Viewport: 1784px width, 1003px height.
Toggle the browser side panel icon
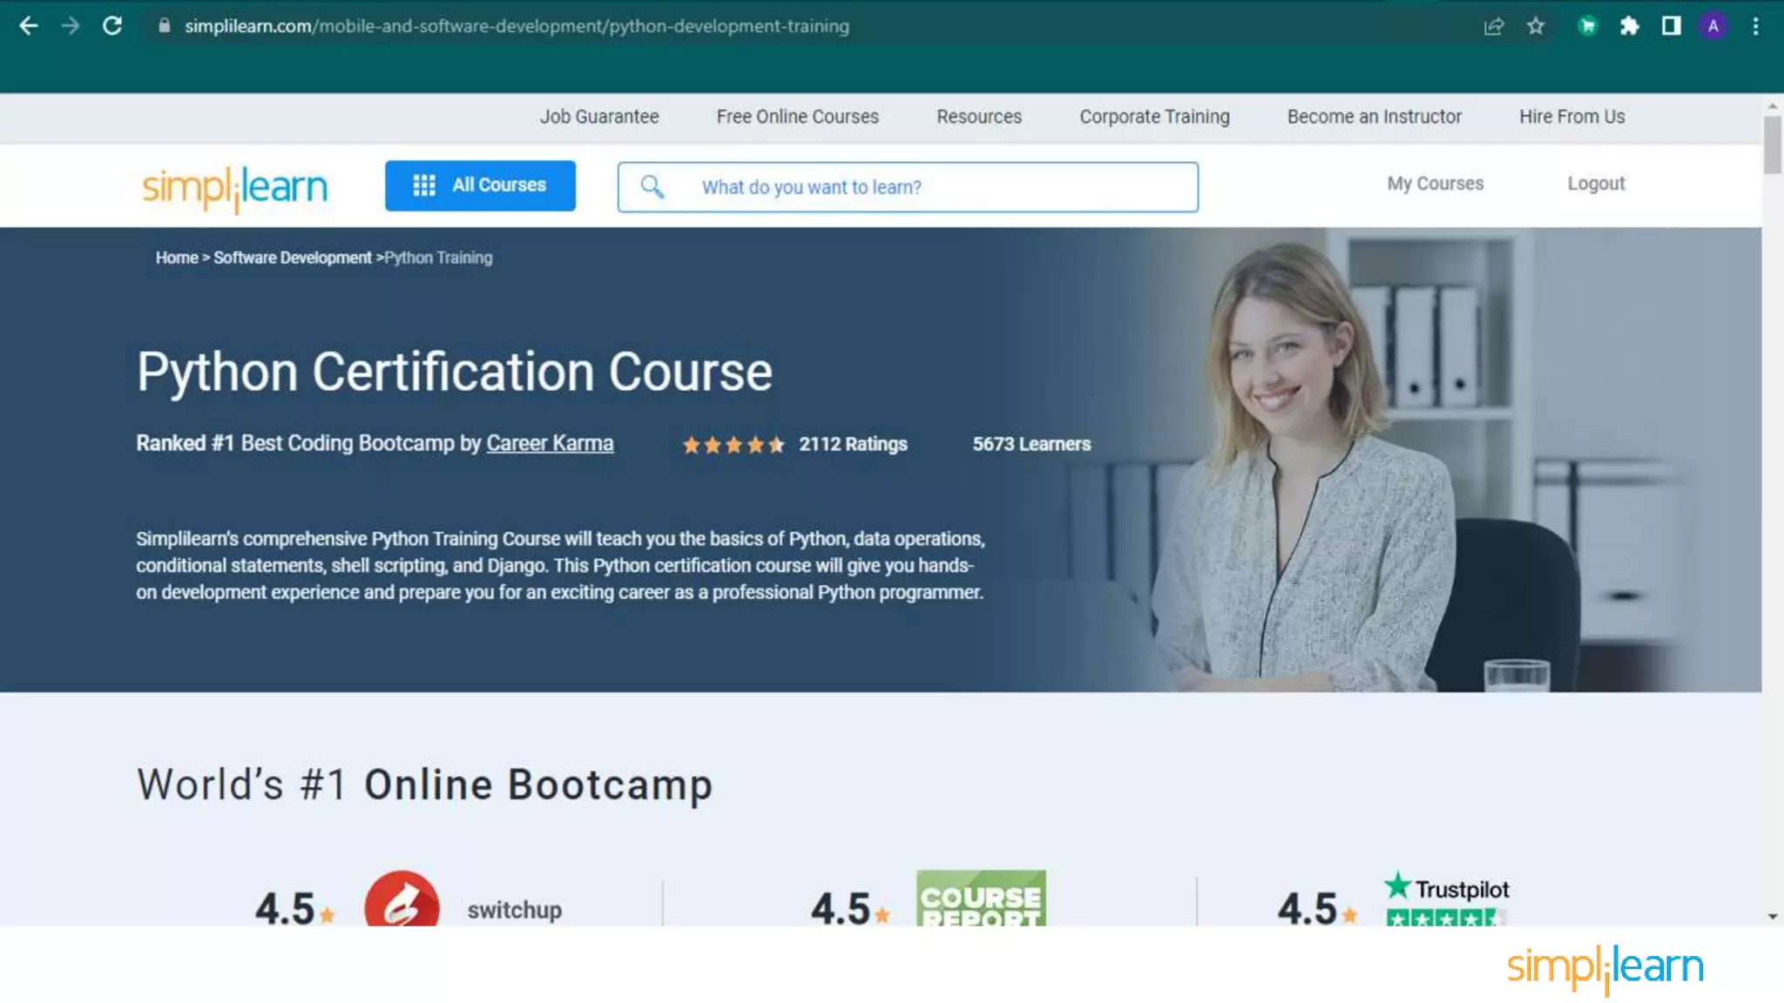pyautogui.click(x=1671, y=26)
